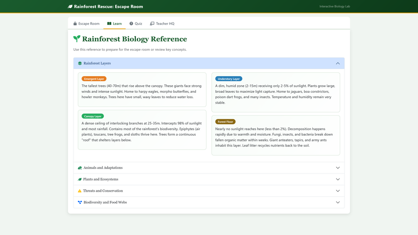
Task: Click the book icon on Learn tab
Action: (x=109, y=23)
